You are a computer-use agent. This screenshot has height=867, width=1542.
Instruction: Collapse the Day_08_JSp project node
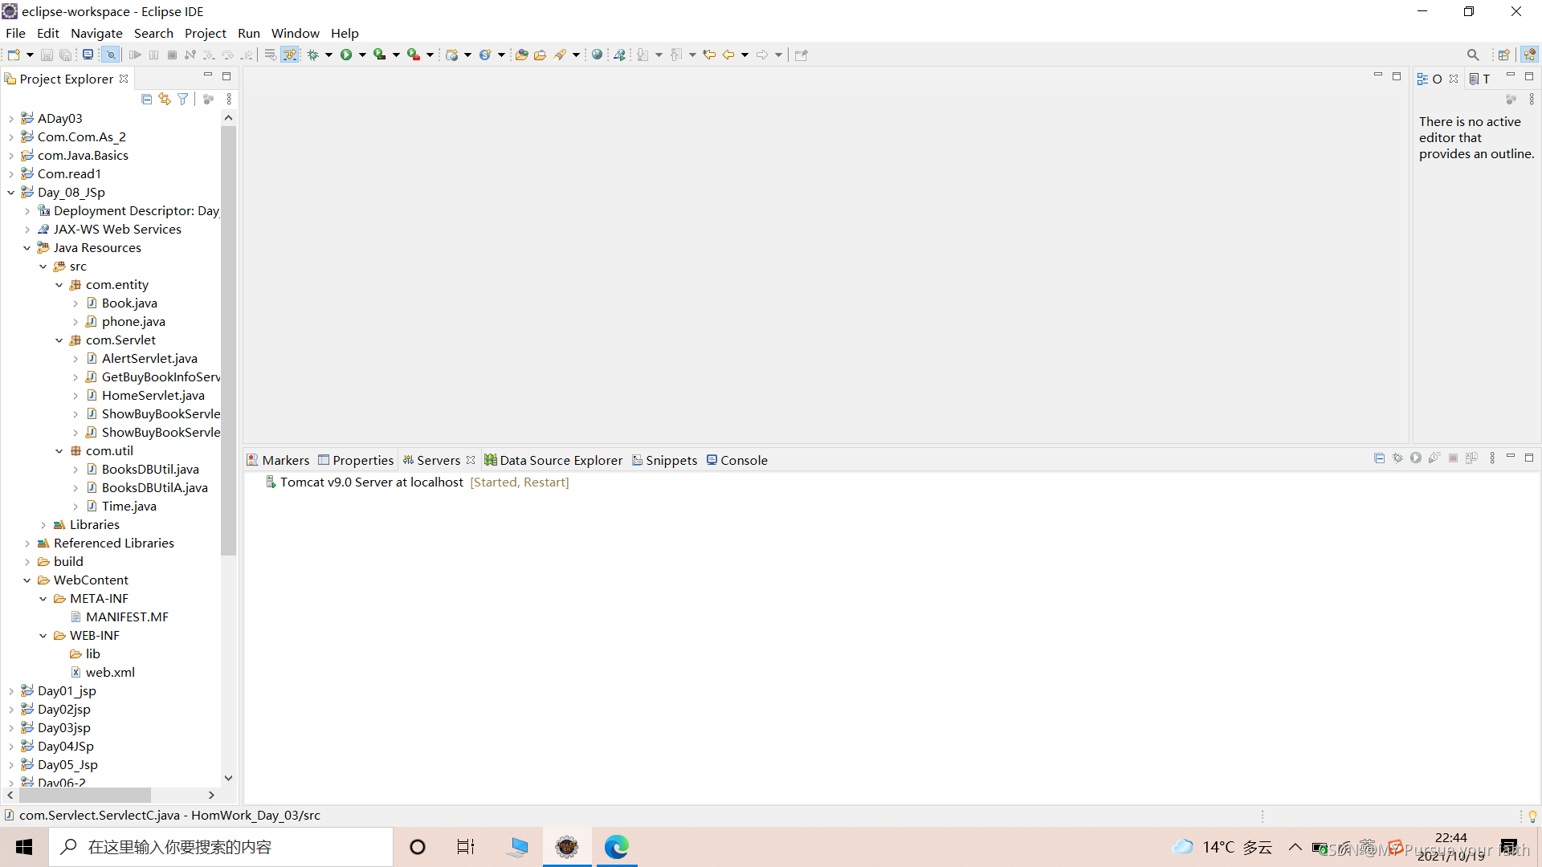click(x=11, y=193)
